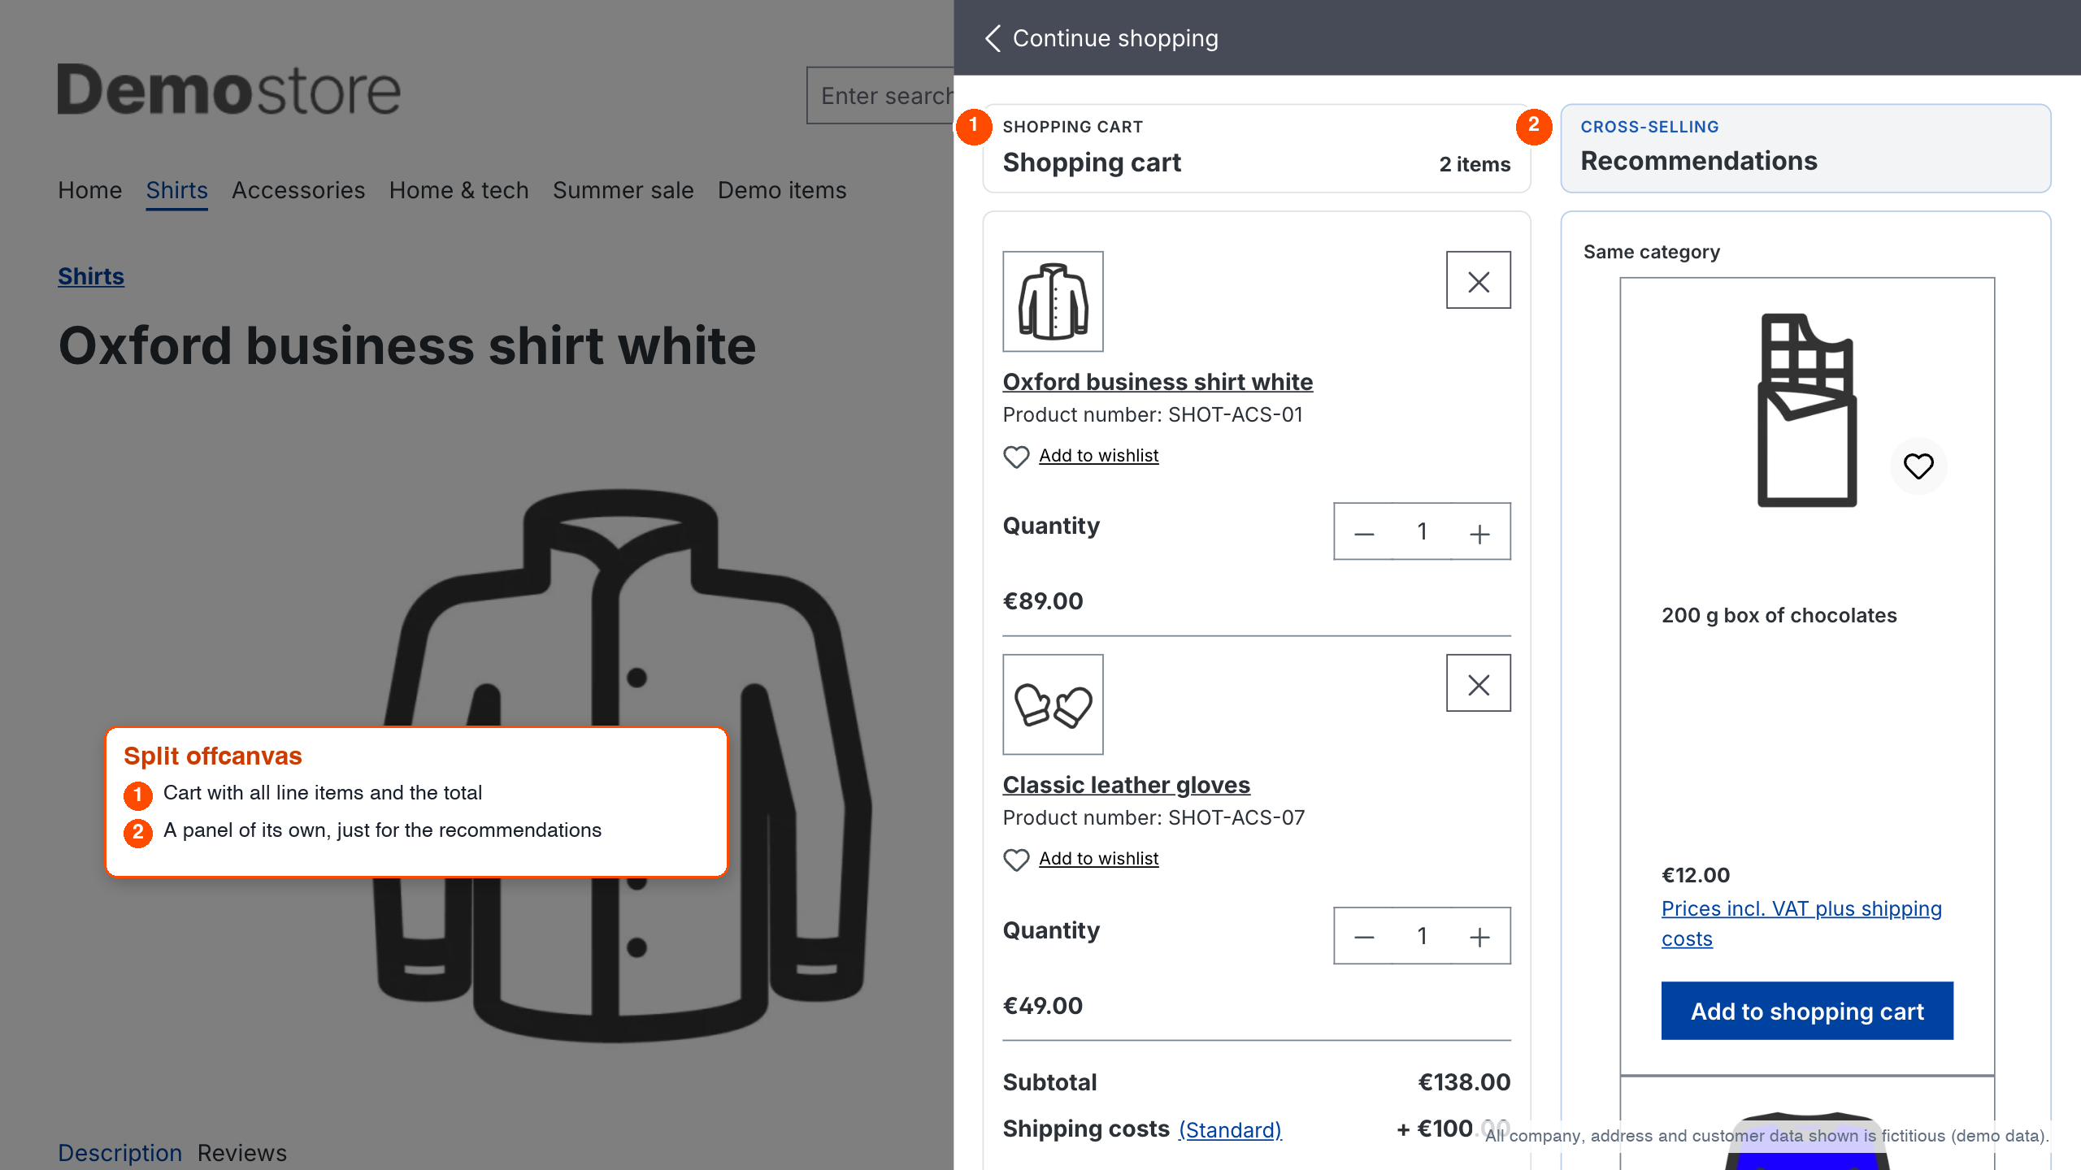The height and width of the screenshot is (1170, 2081).
Task: Go to Home navigation item
Action: (89, 190)
